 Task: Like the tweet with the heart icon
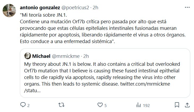click(x=100, y=105)
